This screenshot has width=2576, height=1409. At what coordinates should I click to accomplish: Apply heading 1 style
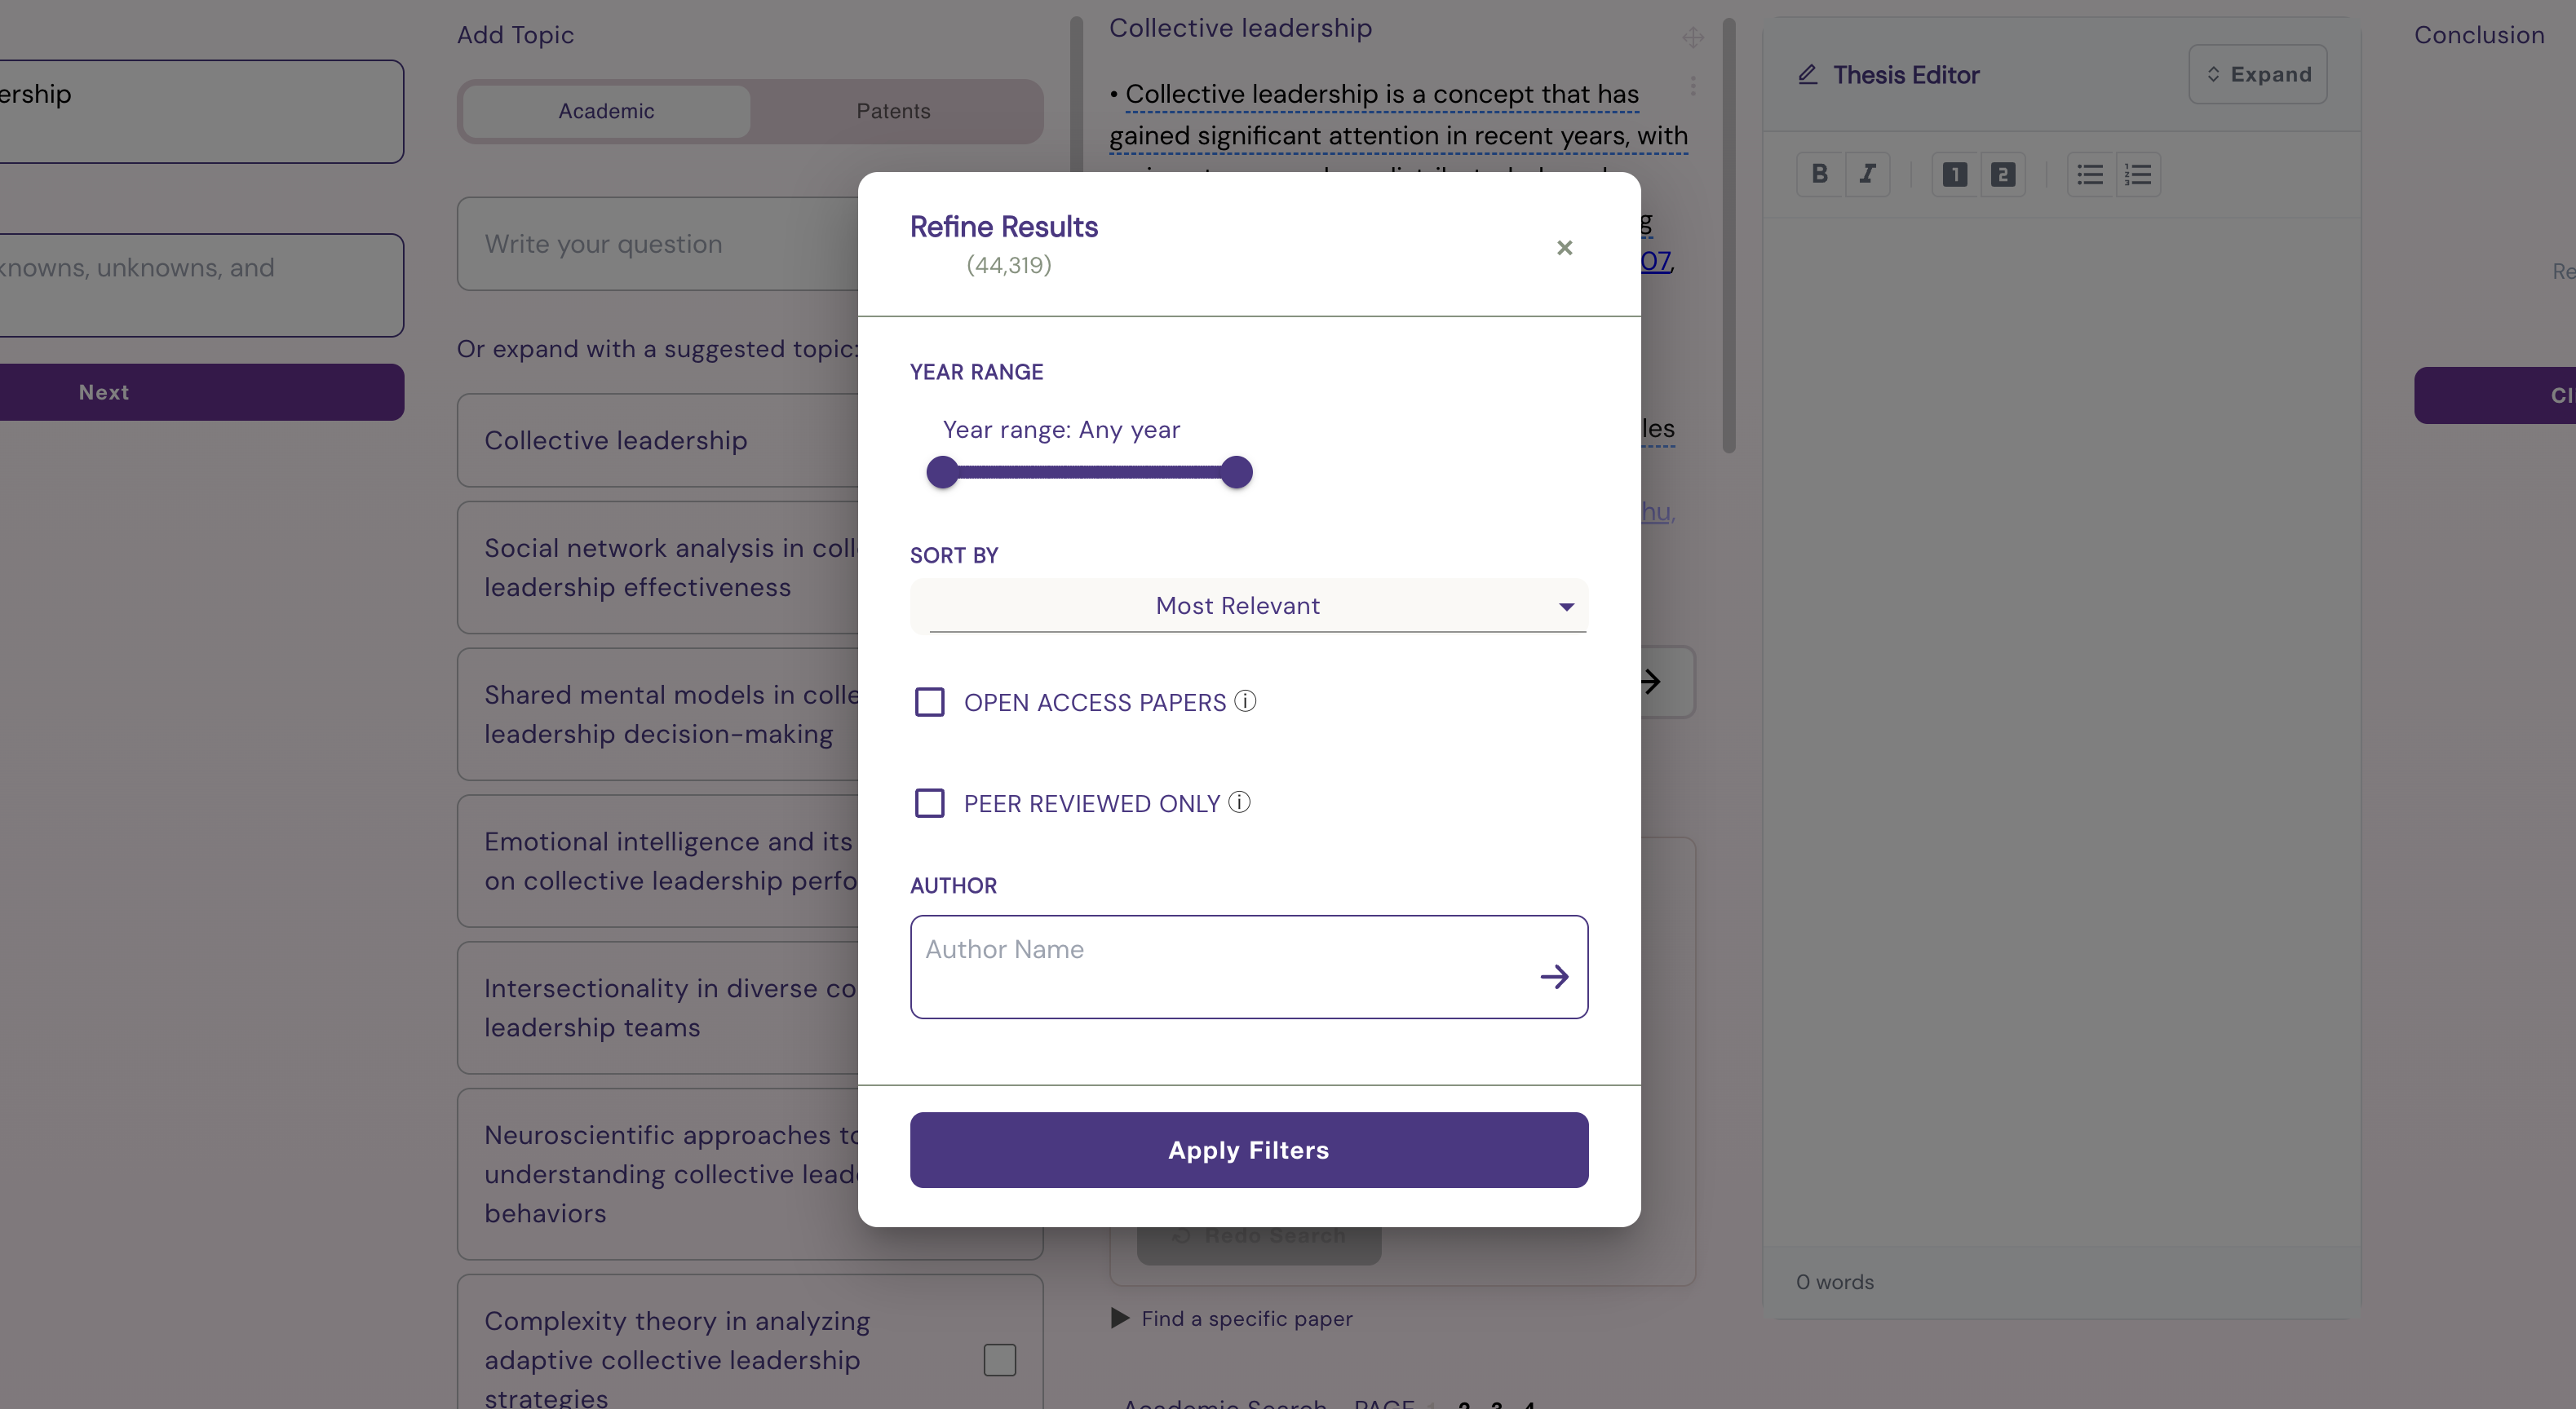pyautogui.click(x=1954, y=174)
